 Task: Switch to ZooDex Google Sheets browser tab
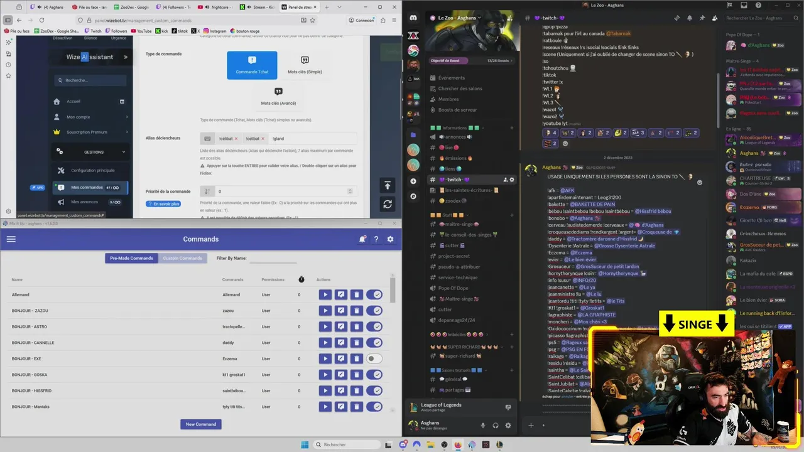point(131,7)
